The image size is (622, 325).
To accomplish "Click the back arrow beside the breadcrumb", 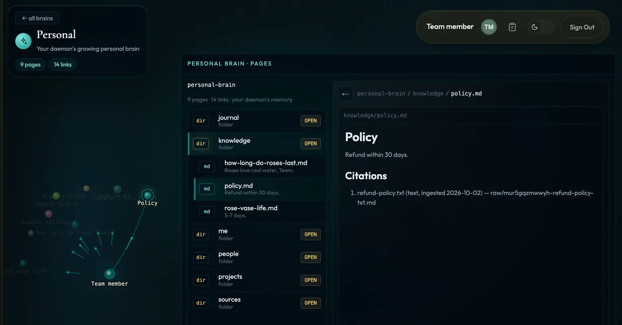I will [346, 94].
